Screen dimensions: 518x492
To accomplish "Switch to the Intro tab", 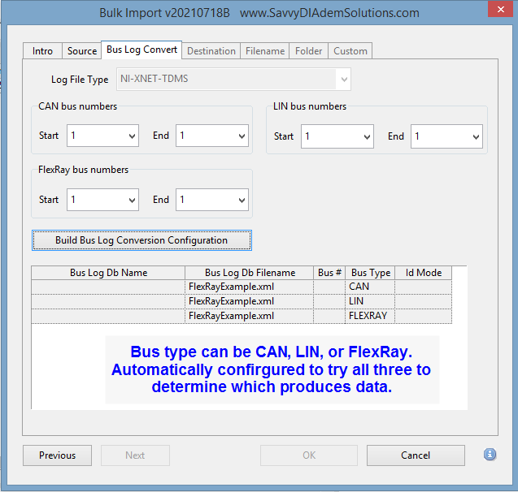I will [x=42, y=51].
